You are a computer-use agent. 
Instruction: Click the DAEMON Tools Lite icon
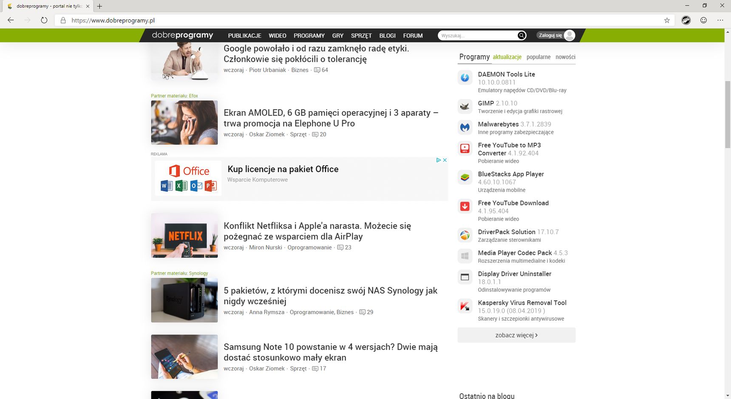[465, 77]
